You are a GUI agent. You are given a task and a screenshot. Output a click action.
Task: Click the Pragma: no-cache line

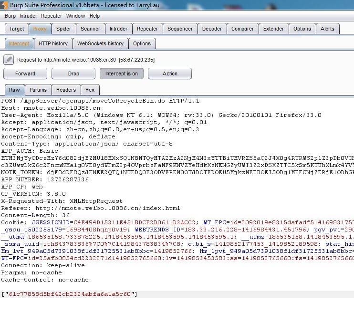31,272
